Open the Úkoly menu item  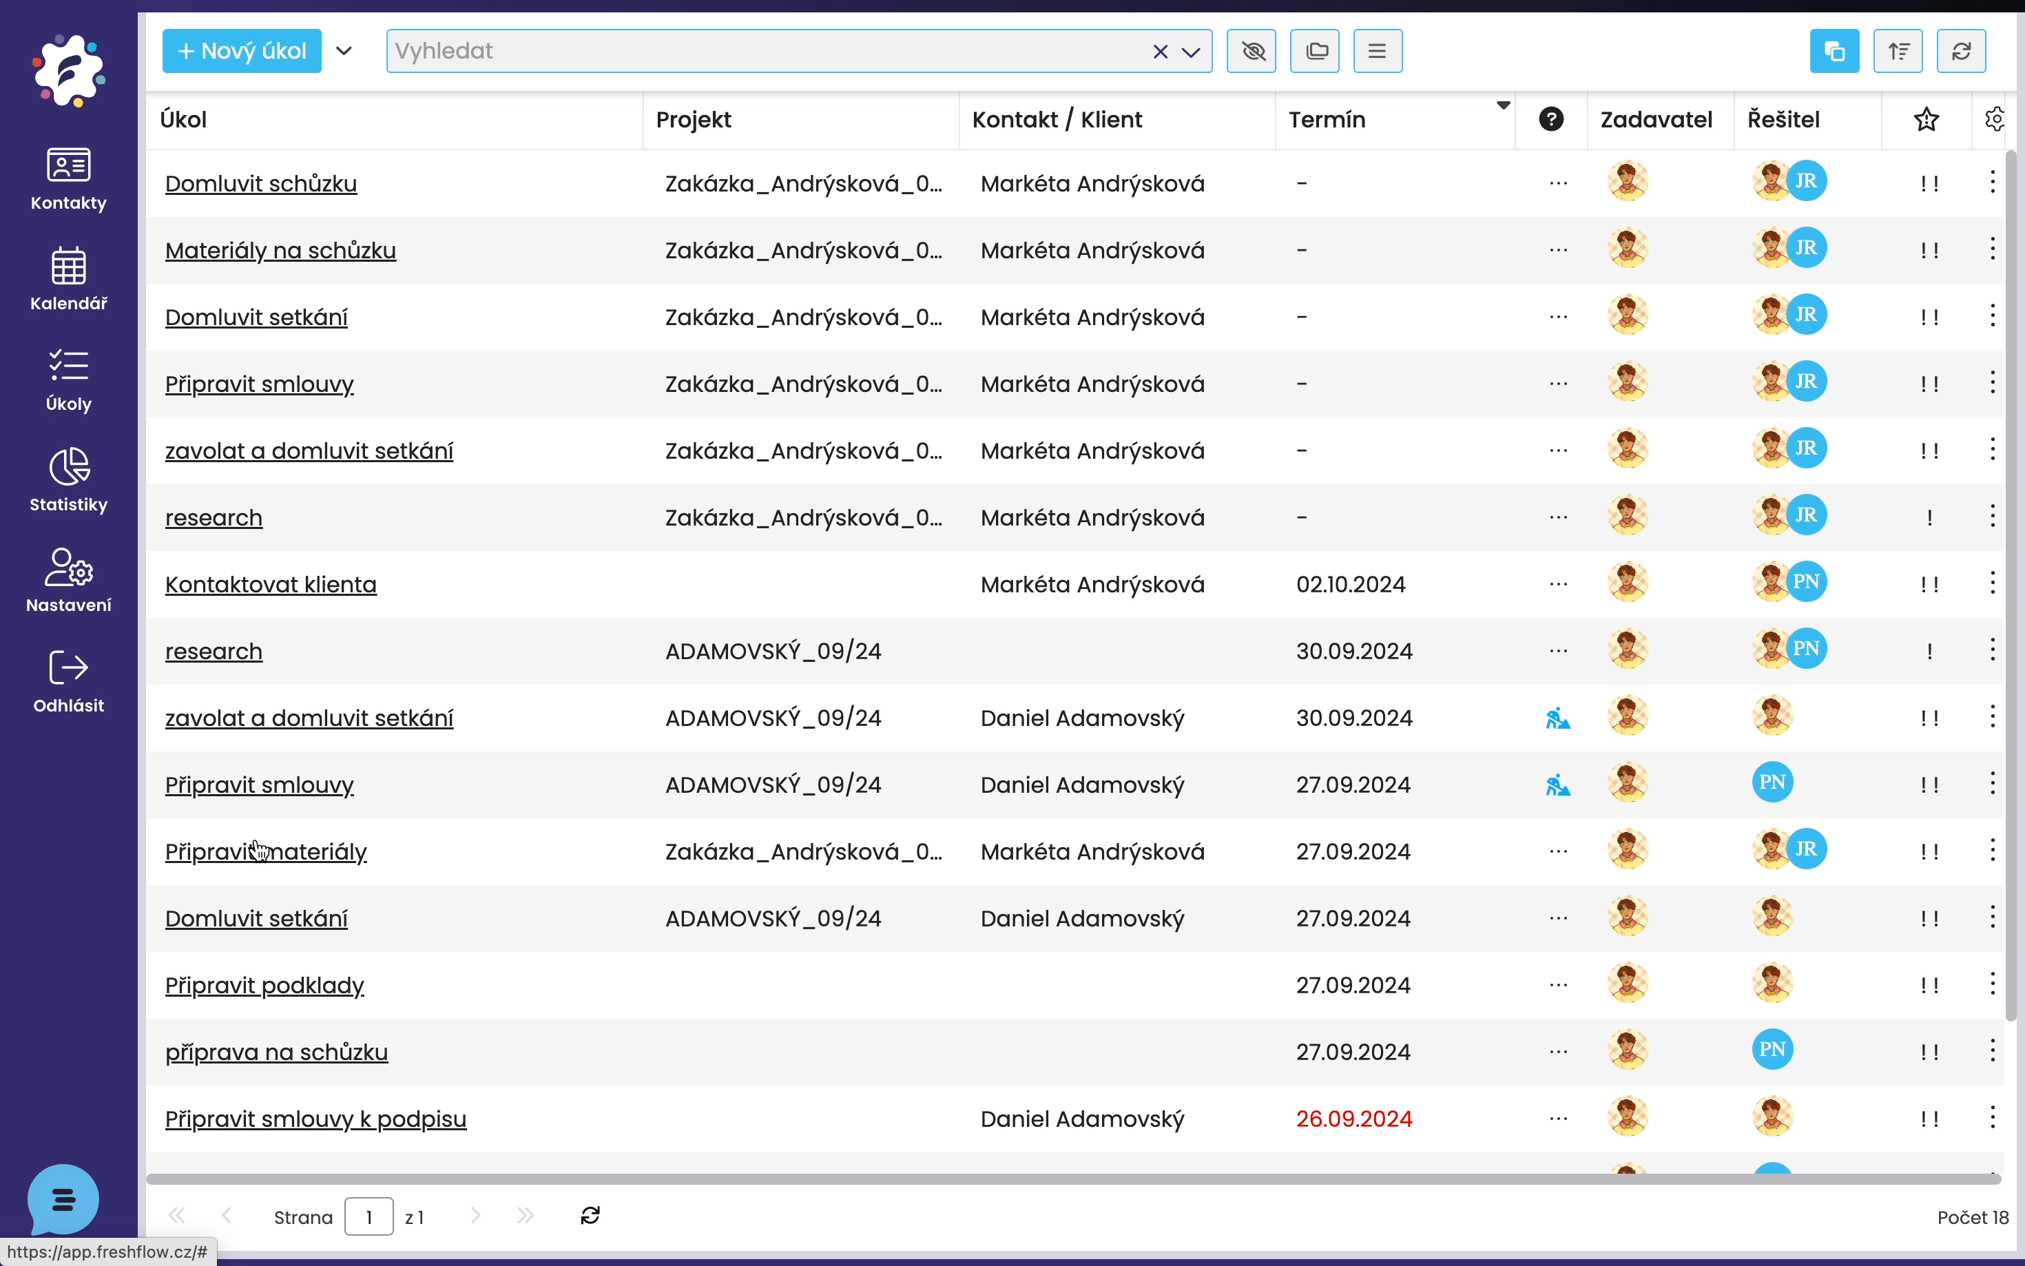coord(67,380)
